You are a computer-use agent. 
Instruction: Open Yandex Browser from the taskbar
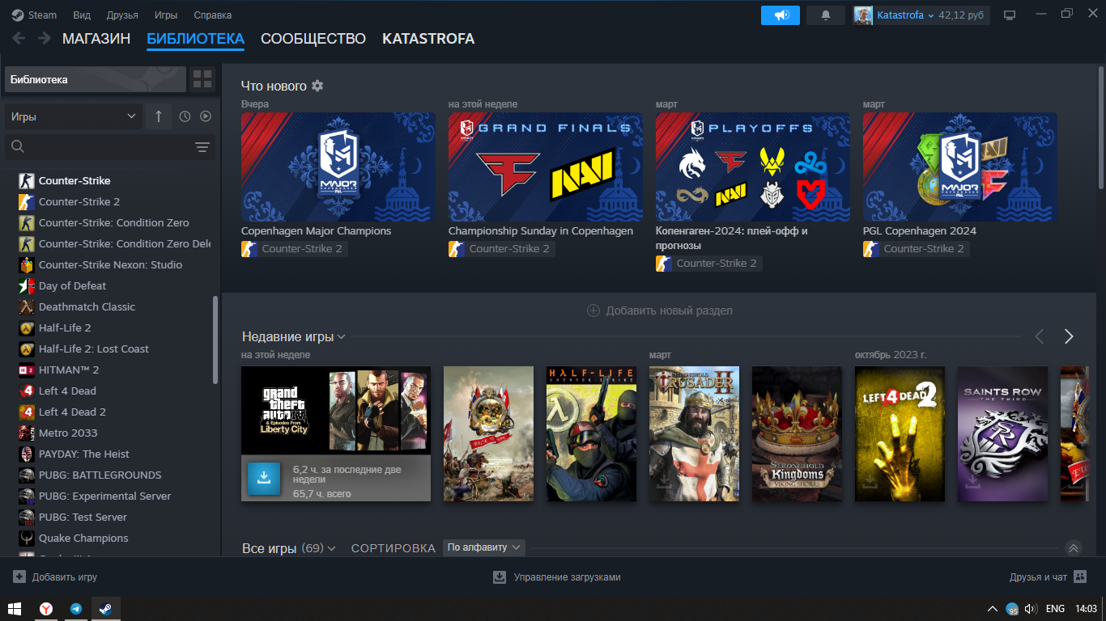coord(47,609)
